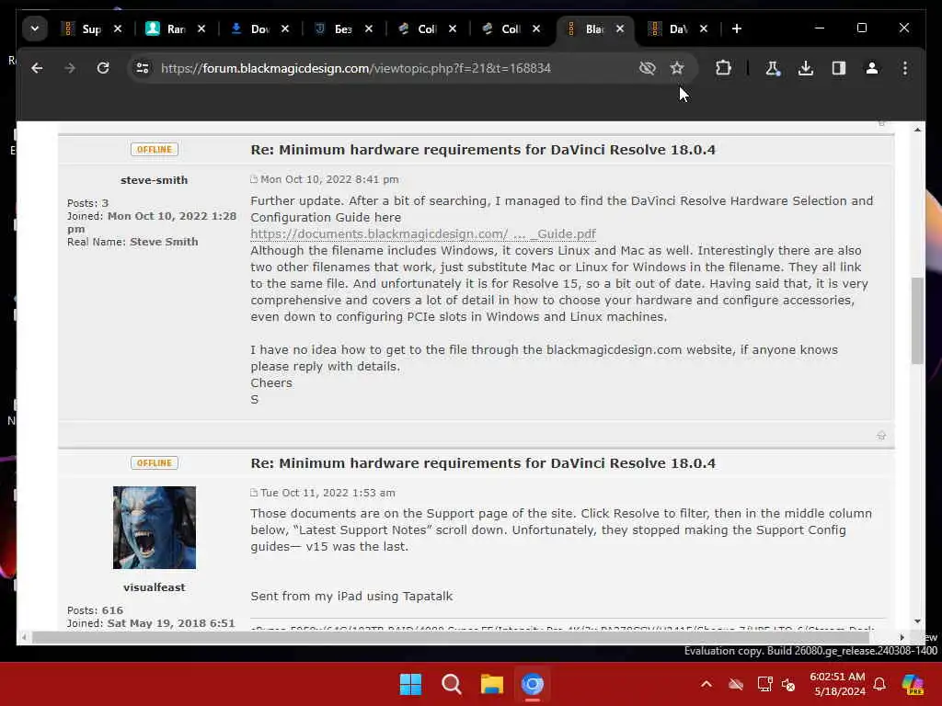Open visualfeast's post title link
Screen dimensions: 942x706
(483, 463)
